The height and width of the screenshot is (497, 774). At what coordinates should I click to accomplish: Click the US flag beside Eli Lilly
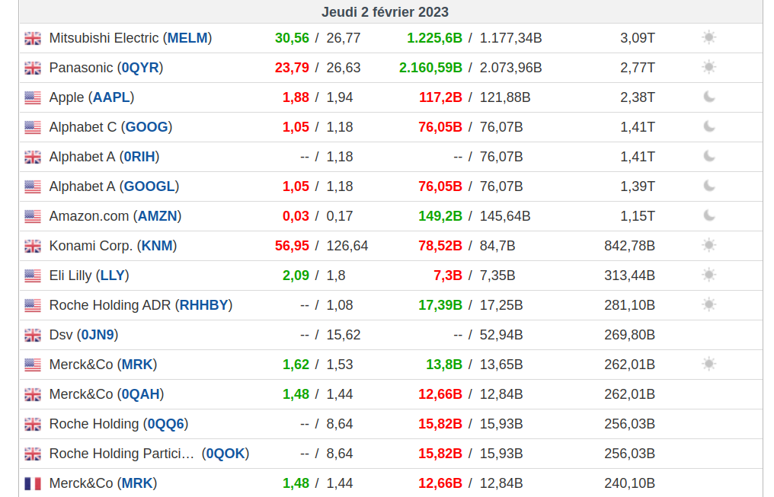pos(33,276)
